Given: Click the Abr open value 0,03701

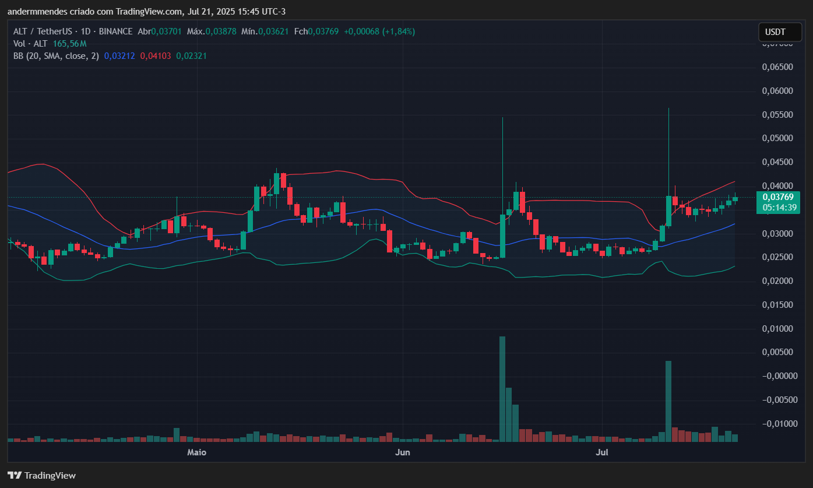Looking at the screenshot, I should (167, 31).
